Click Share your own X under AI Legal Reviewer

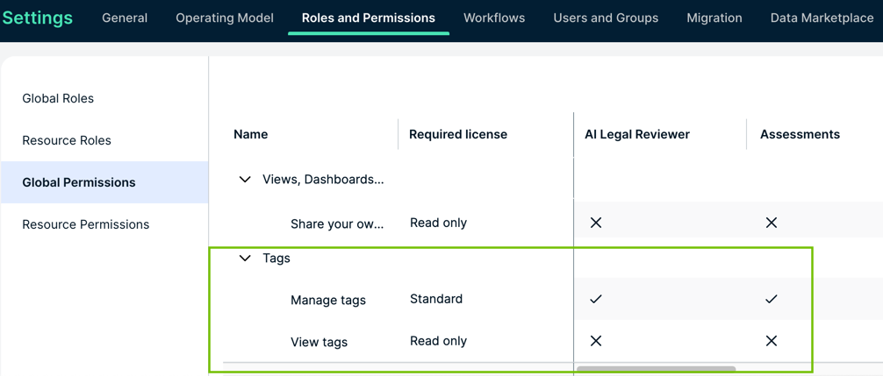pos(596,223)
